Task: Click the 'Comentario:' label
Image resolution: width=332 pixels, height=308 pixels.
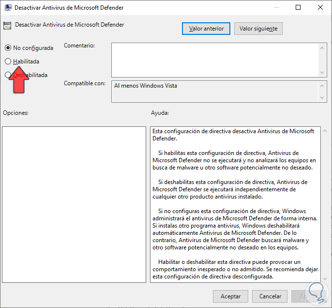Action: point(79,46)
